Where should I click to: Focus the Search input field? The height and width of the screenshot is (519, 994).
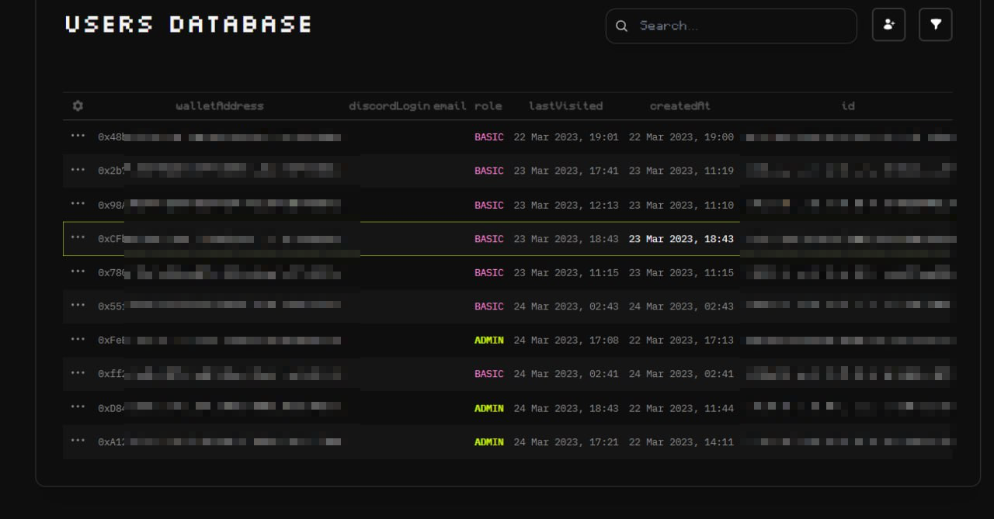(x=738, y=26)
